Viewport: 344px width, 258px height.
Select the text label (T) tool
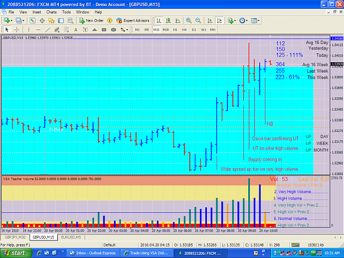pos(85,30)
